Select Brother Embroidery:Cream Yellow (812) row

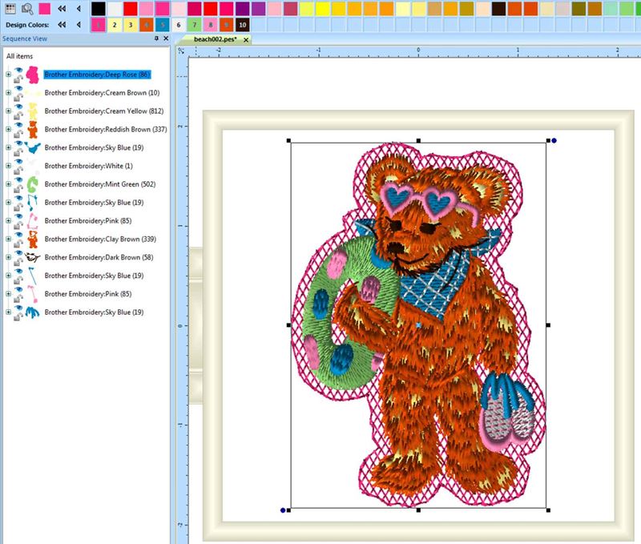(x=104, y=111)
